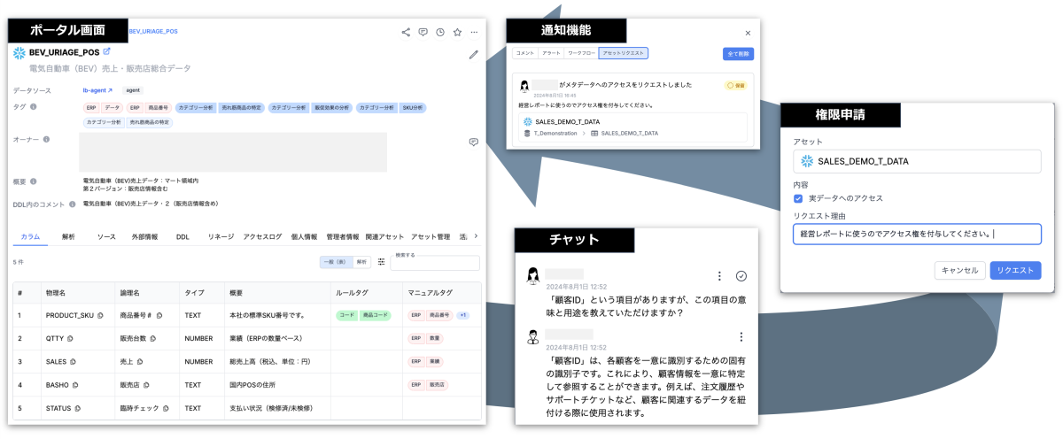Image resolution: width=1063 pixels, height=439 pixels.
Task: Click the リクエスト button to submit
Action: [x=1015, y=270]
